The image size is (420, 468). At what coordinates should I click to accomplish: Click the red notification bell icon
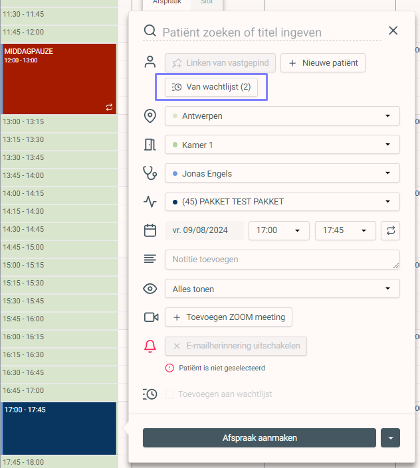point(150,346)
